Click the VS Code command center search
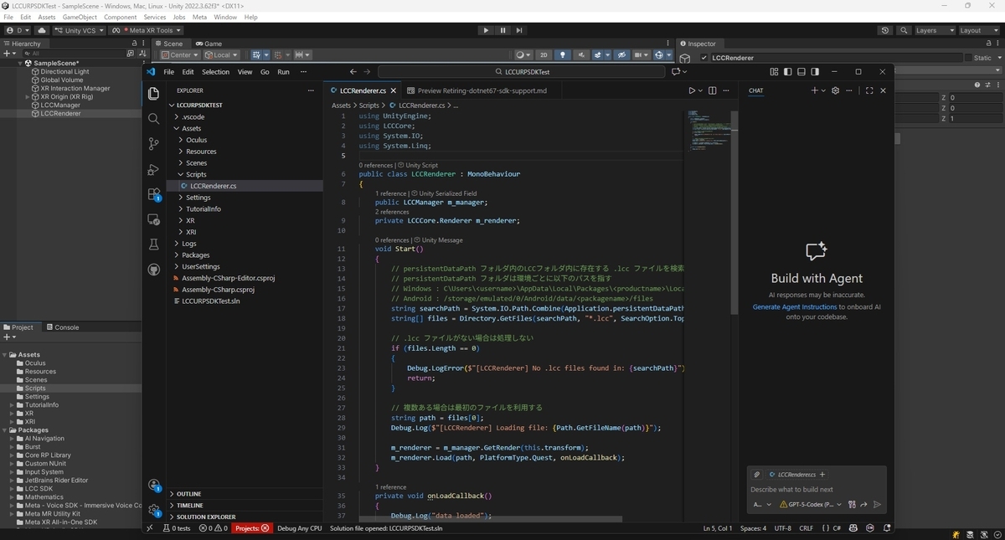Viewport: 1005px width, 540px height. click(x=522, y=72)
